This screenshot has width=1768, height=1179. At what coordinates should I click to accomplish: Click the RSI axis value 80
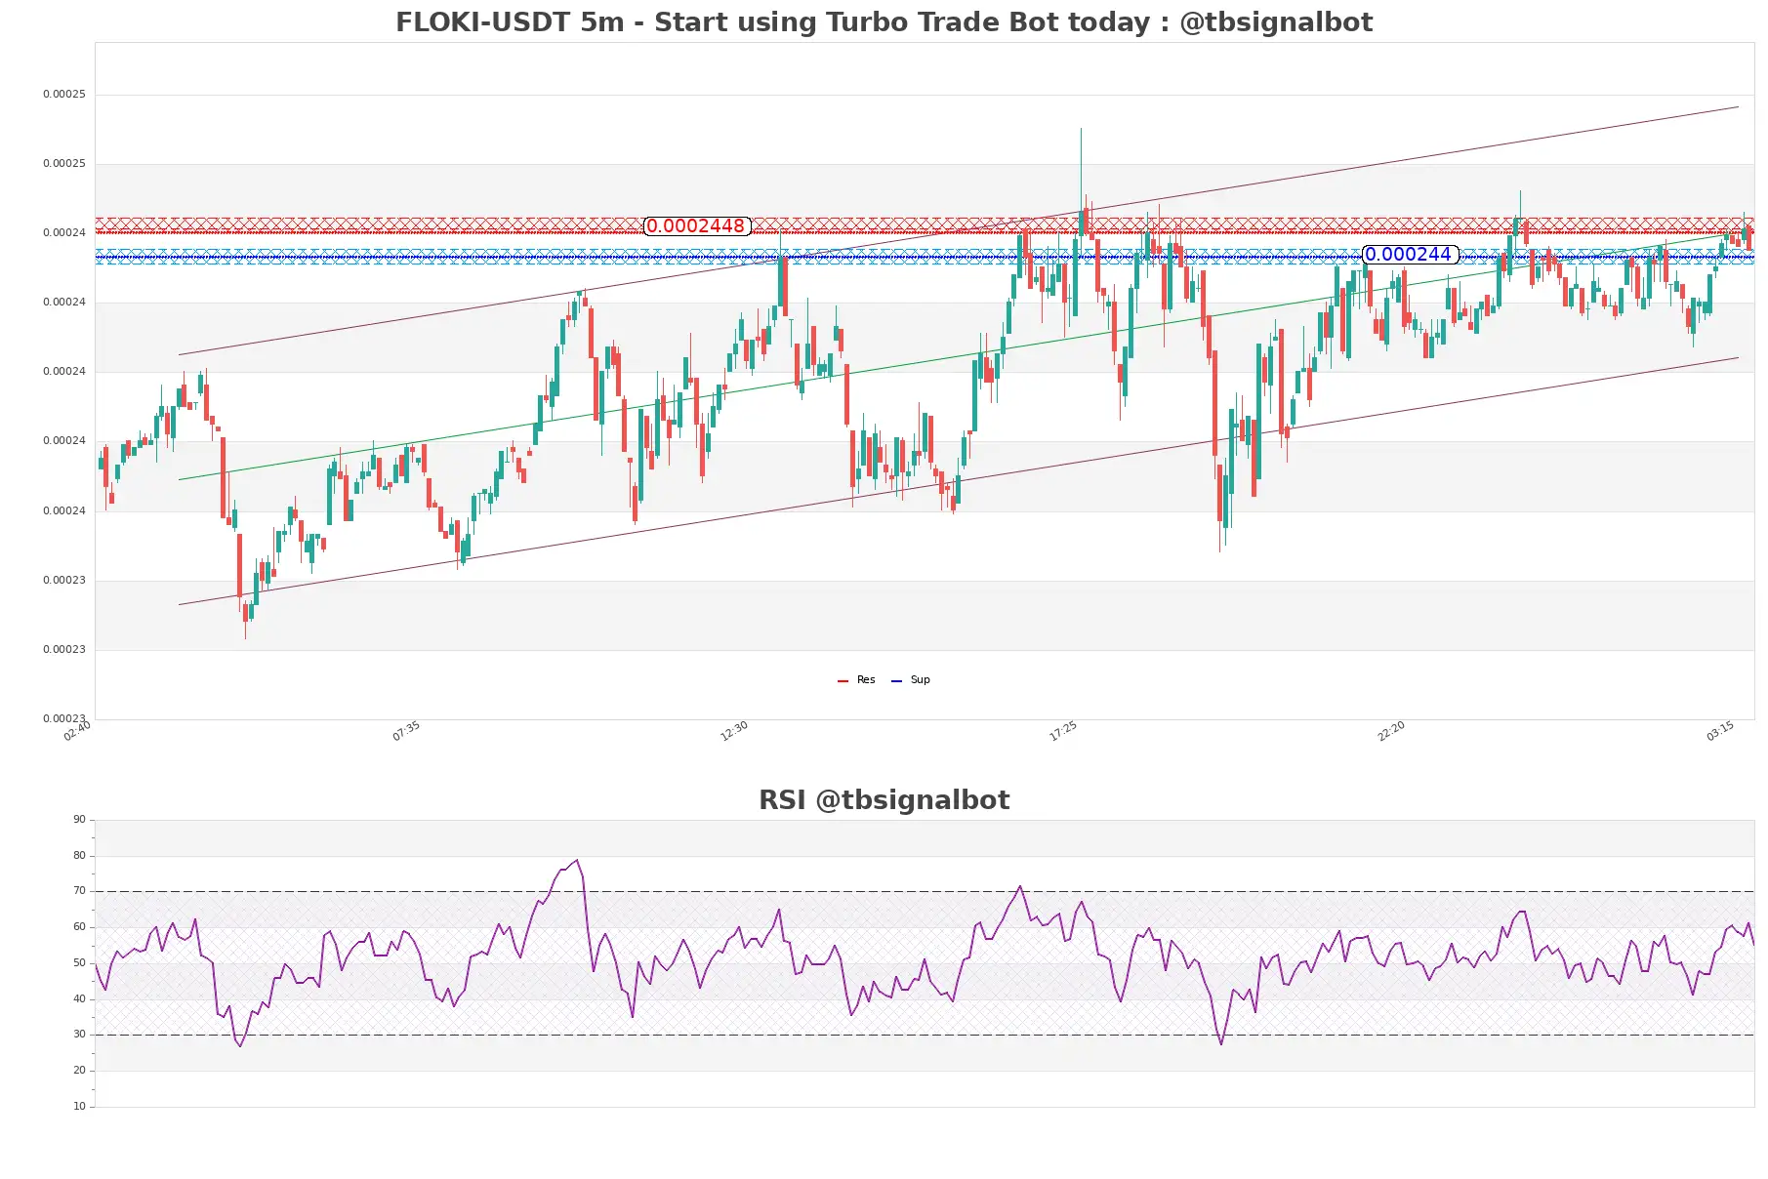(79, 855)
